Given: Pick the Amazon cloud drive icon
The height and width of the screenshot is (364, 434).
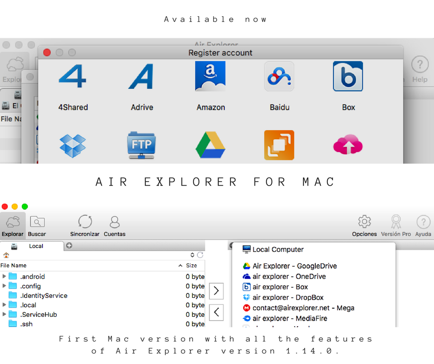Looking at the screenshot, I should pyautogui.click(x=211, y=76).
